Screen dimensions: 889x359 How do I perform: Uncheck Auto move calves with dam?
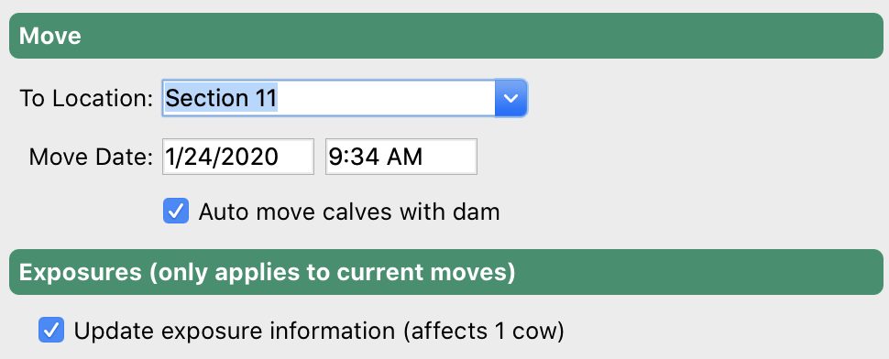pyautogui.click(x=176, y=212)
